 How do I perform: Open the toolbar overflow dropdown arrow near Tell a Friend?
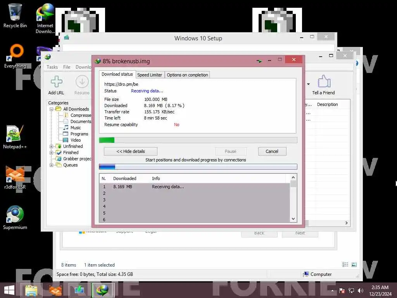[308, 84]
